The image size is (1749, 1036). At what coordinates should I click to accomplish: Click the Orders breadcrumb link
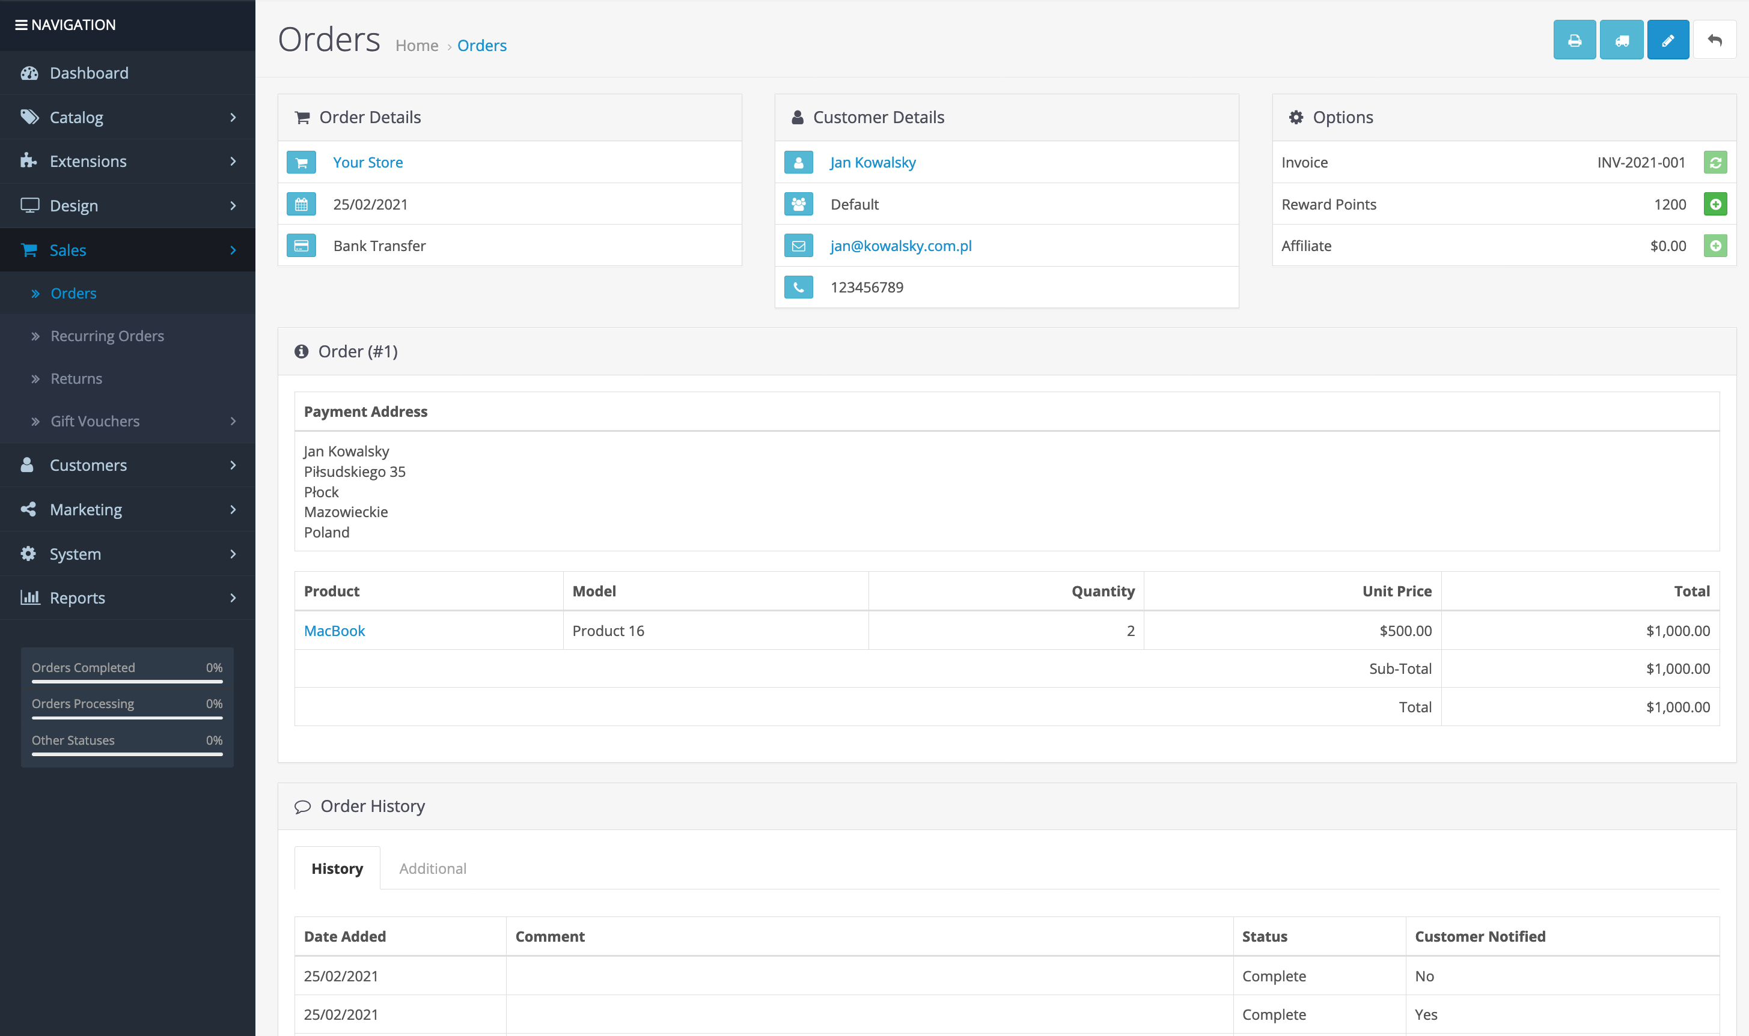(x=482, y=46)
